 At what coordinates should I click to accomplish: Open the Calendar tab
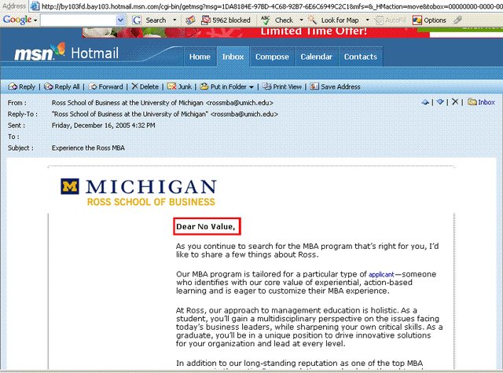click(316, 57)
